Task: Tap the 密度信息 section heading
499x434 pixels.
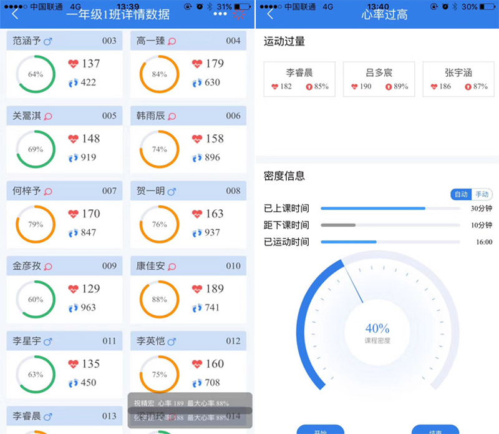Action: 284,176
